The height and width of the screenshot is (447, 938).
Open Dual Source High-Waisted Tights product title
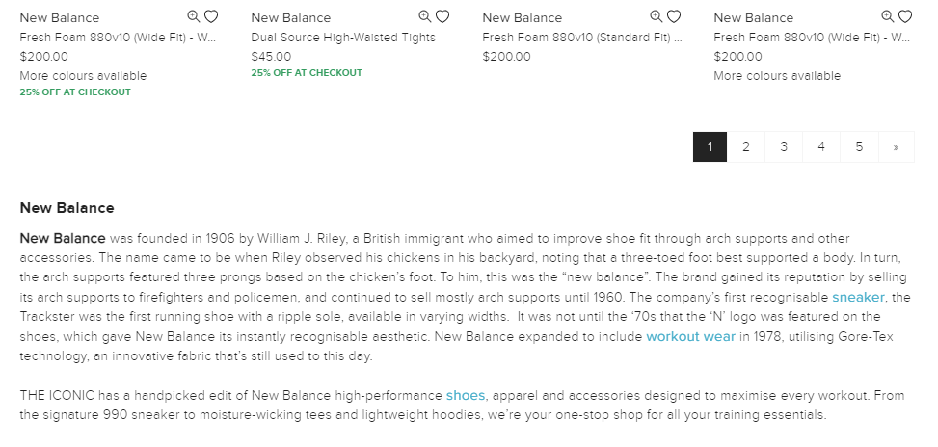[343, 37]
